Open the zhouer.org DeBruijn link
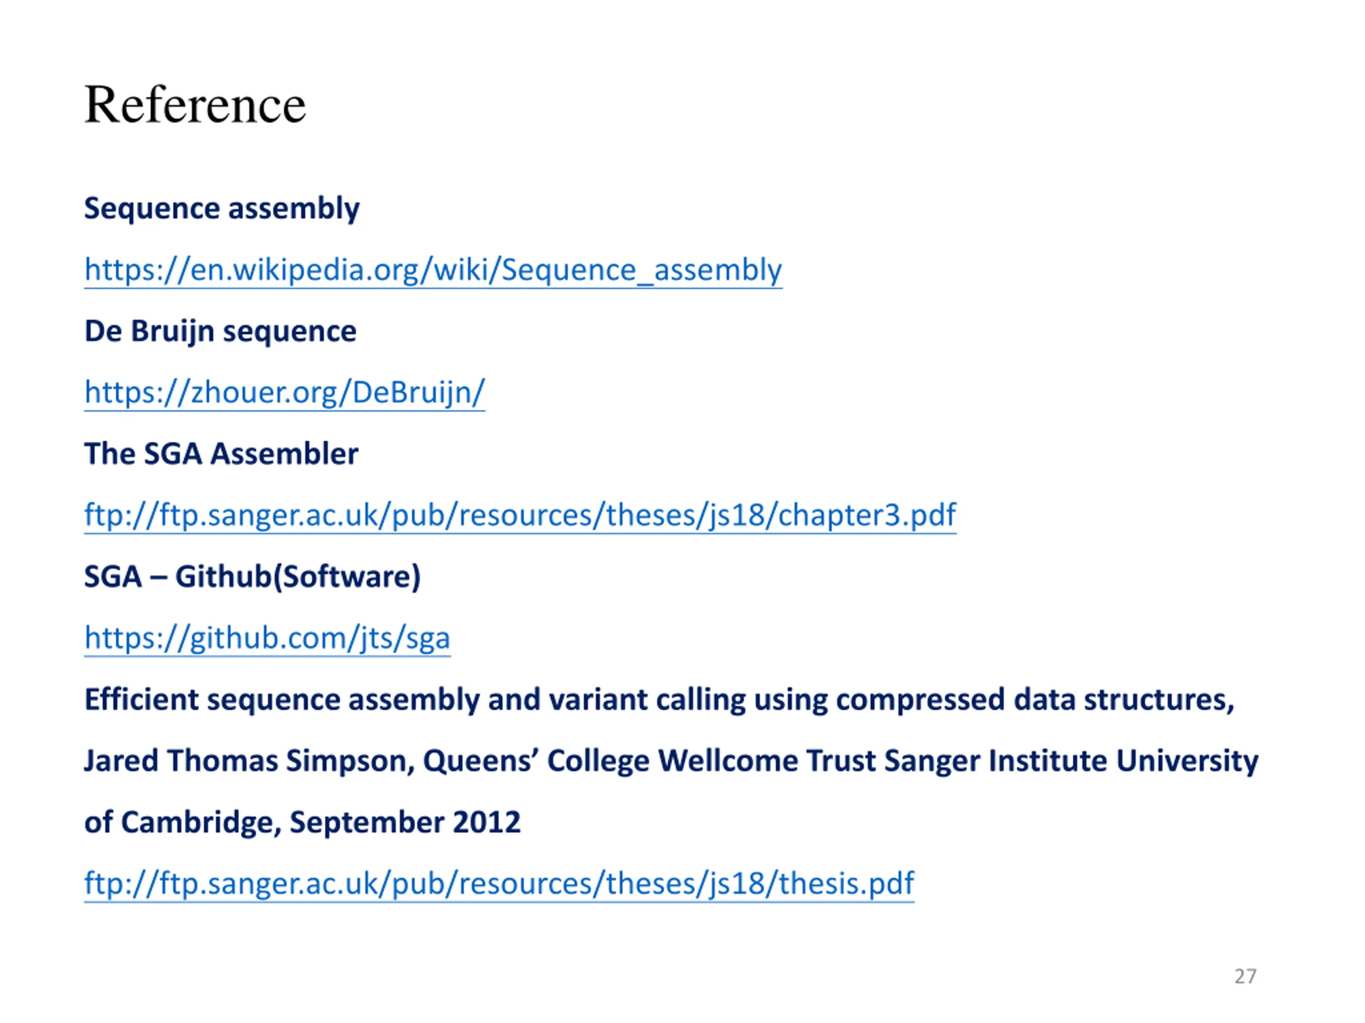 pos(285,392)
